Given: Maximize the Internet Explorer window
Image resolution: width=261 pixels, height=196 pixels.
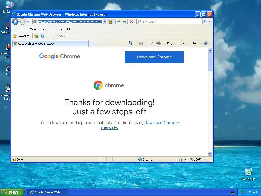Looking at the screenshot, I should 204,14.
